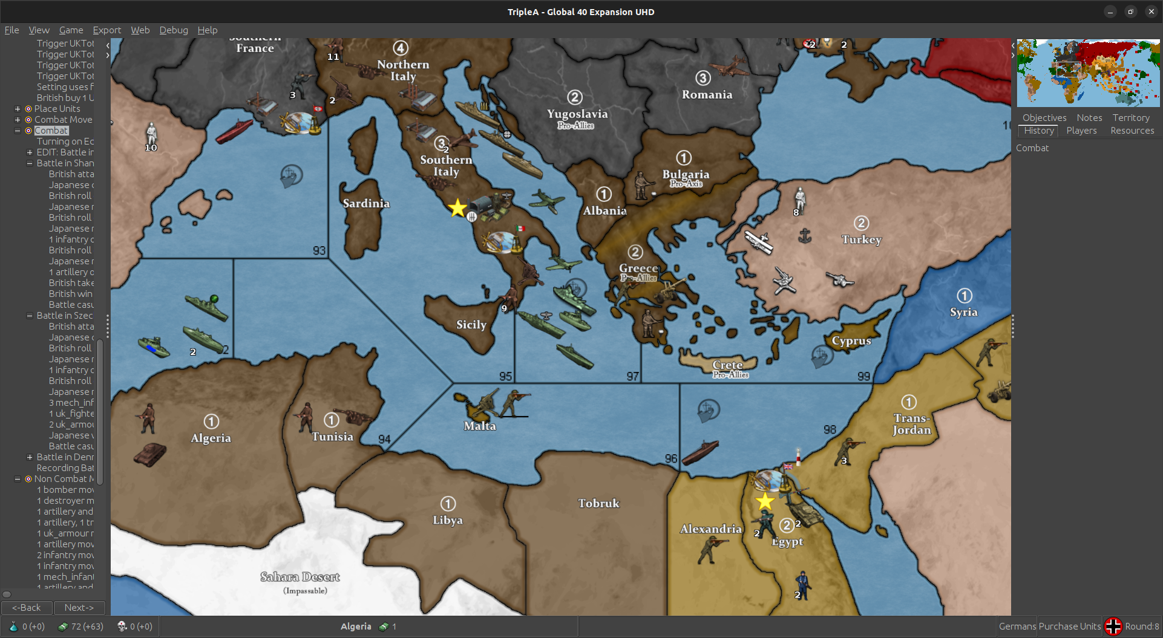Viewport: 1163px width, 638px height.
Task: Click the flask resource icon in status bar
Action: click(x=13, y=627)
